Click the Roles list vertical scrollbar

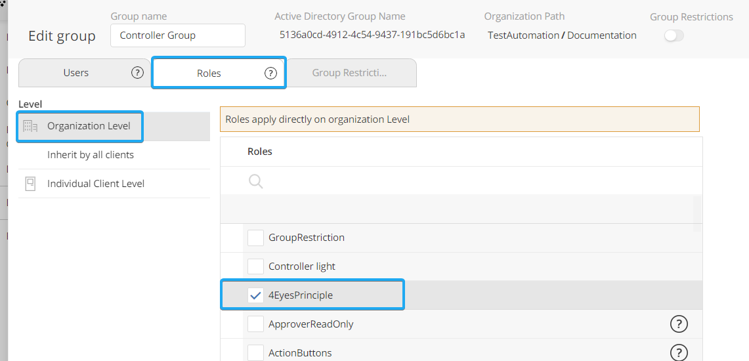[x=697, y=213]
